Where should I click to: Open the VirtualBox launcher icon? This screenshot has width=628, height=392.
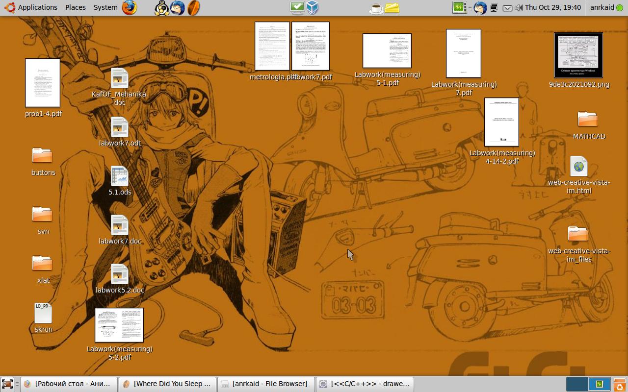[313, 7]
